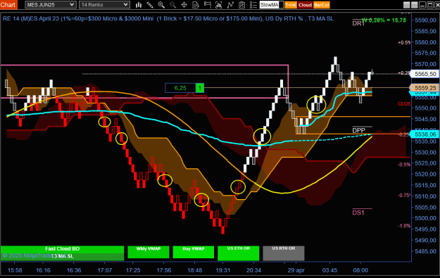Click the Day VWAP button

[x=194, y=252]
